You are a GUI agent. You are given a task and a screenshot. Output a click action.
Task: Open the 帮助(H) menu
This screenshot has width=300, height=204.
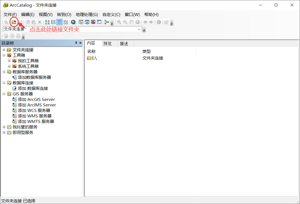pyautogui.click(x=151, y=15)
